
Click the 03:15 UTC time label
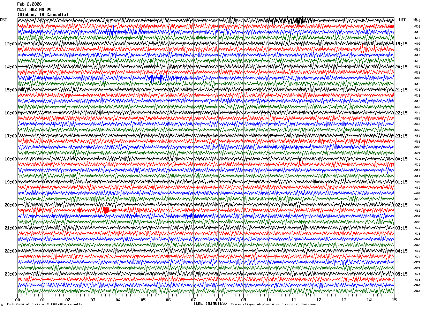pos(401,228)
